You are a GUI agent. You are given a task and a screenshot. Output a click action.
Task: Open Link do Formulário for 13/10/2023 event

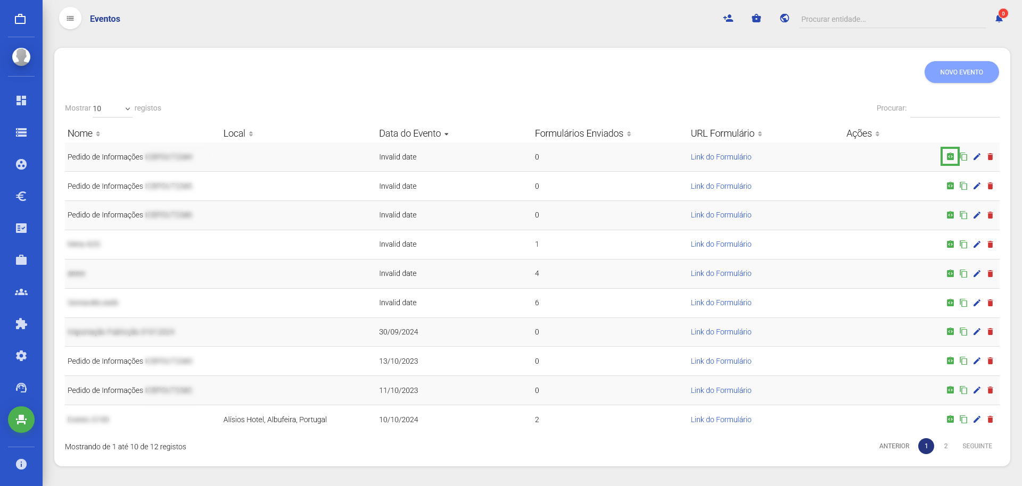coord(721,361)
